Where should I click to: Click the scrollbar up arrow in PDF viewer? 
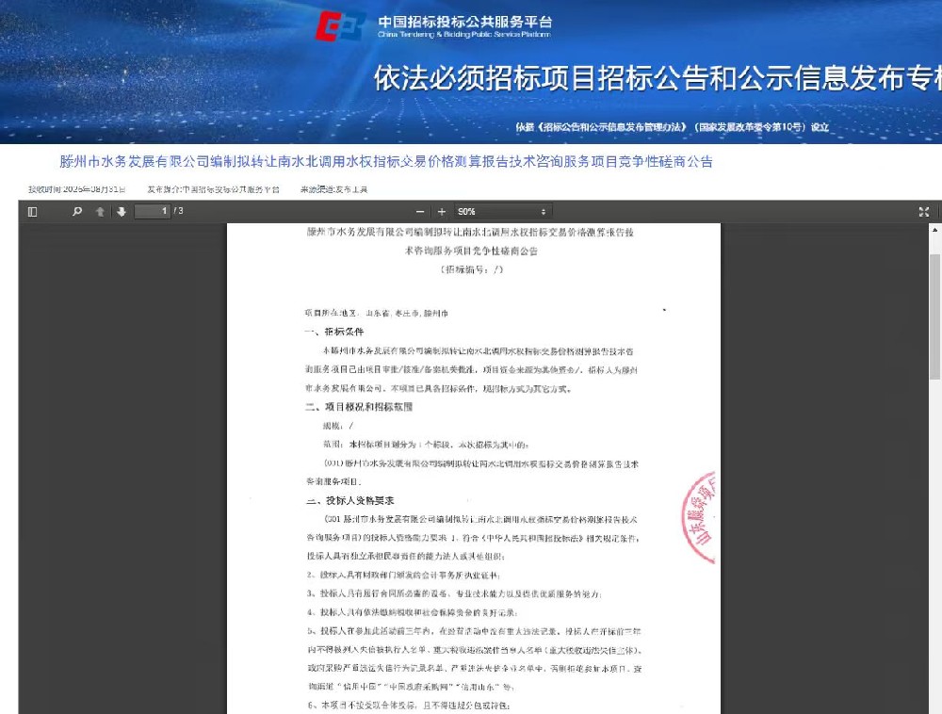[x=934, y=230]
